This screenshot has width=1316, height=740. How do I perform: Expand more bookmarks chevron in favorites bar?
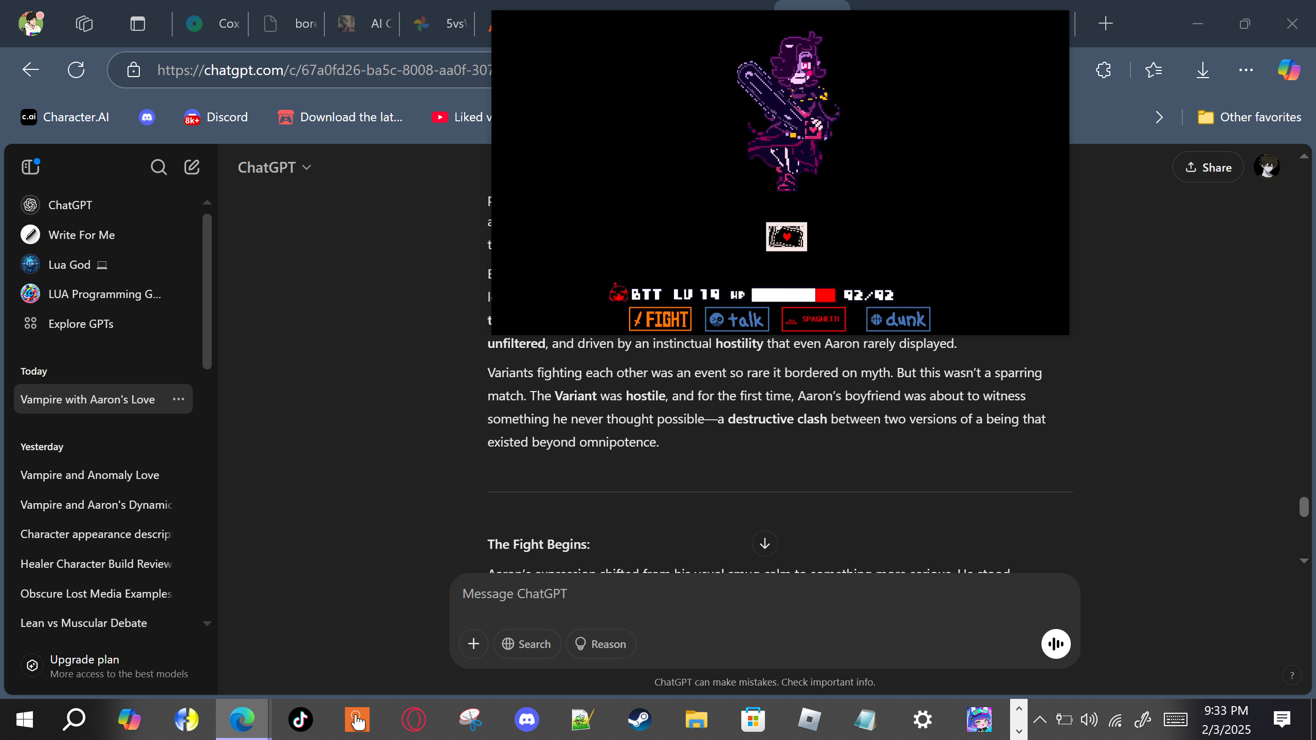point(1159,117)
